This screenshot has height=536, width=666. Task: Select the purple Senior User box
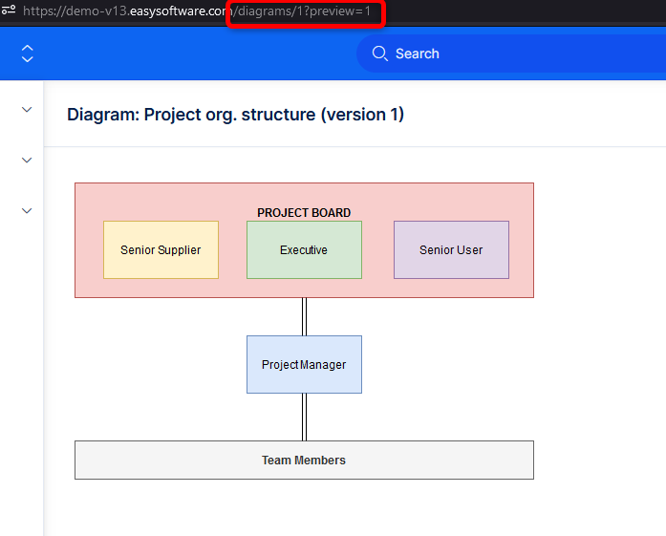[451, 250]
